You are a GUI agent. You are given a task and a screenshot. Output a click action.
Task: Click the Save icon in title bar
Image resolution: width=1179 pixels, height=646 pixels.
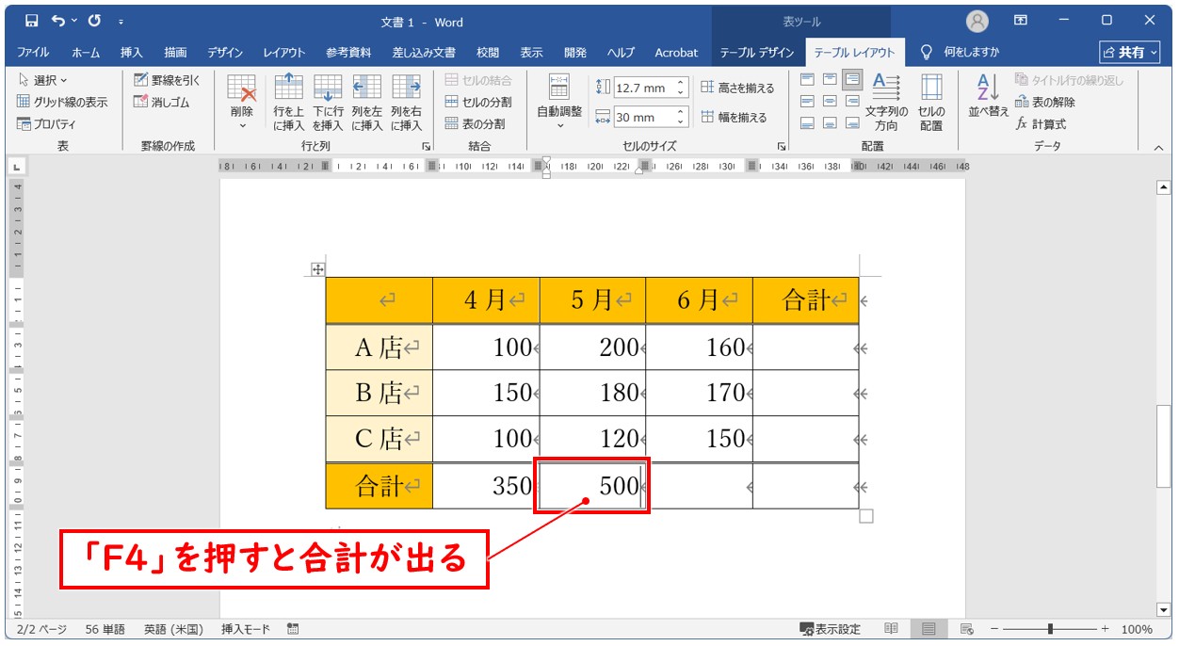click(32, 21)
